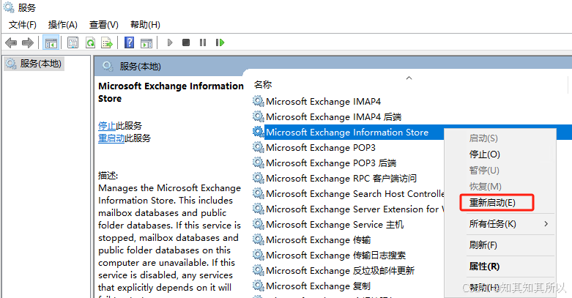Open the Help question-mark toolbar icon
The image size is (572, 298).
129,42
